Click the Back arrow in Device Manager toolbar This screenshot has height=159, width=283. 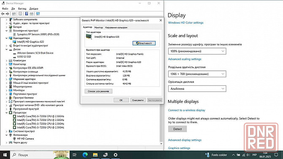[3, 14]
